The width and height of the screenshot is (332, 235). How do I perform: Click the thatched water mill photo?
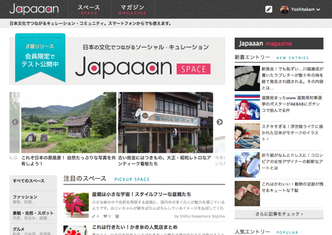point(69,123)
